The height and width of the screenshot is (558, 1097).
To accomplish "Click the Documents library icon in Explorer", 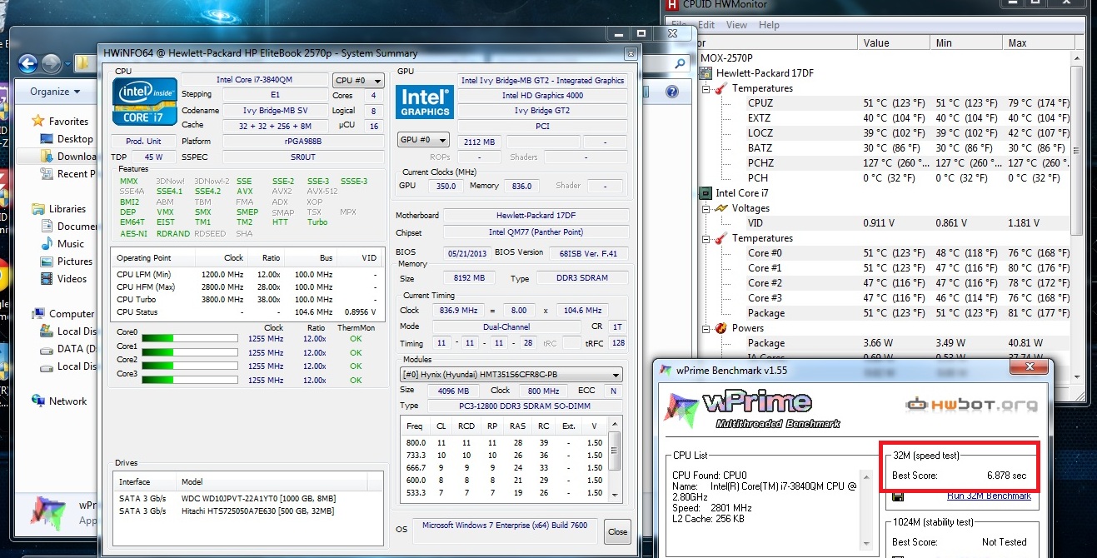I will [47, 227].
